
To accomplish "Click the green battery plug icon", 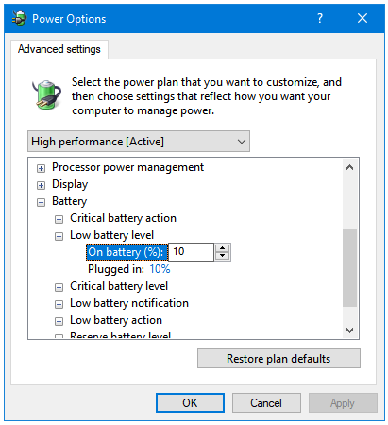I will (x=46, y=94).
